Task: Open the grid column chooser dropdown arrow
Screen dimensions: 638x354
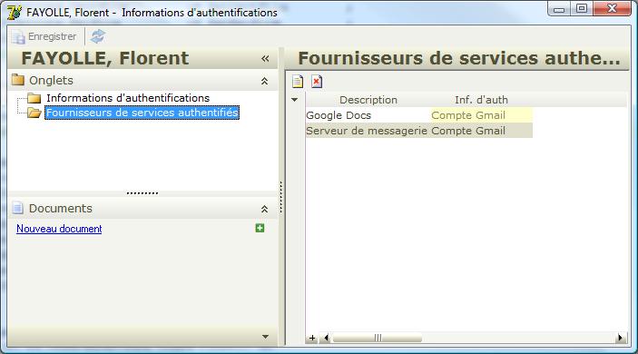Action: (x=295, y=100)
